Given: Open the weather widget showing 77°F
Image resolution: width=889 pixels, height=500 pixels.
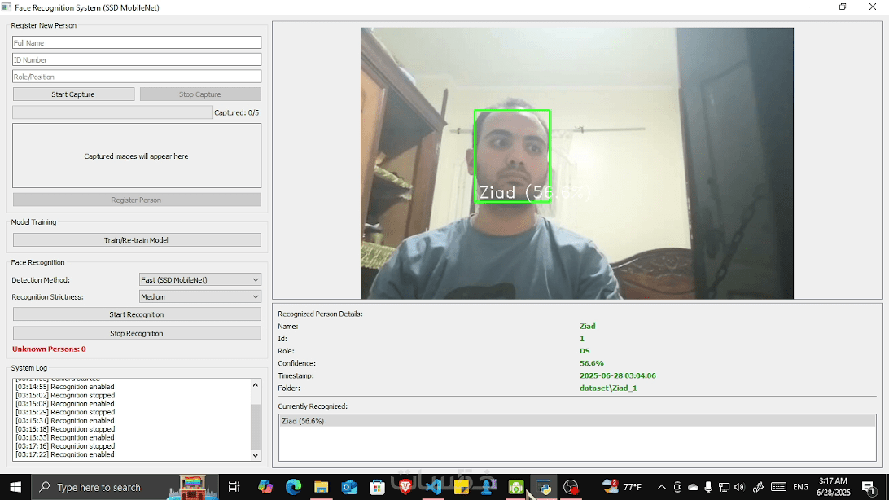Looking at the screenshot, I should tap(622, 486).
